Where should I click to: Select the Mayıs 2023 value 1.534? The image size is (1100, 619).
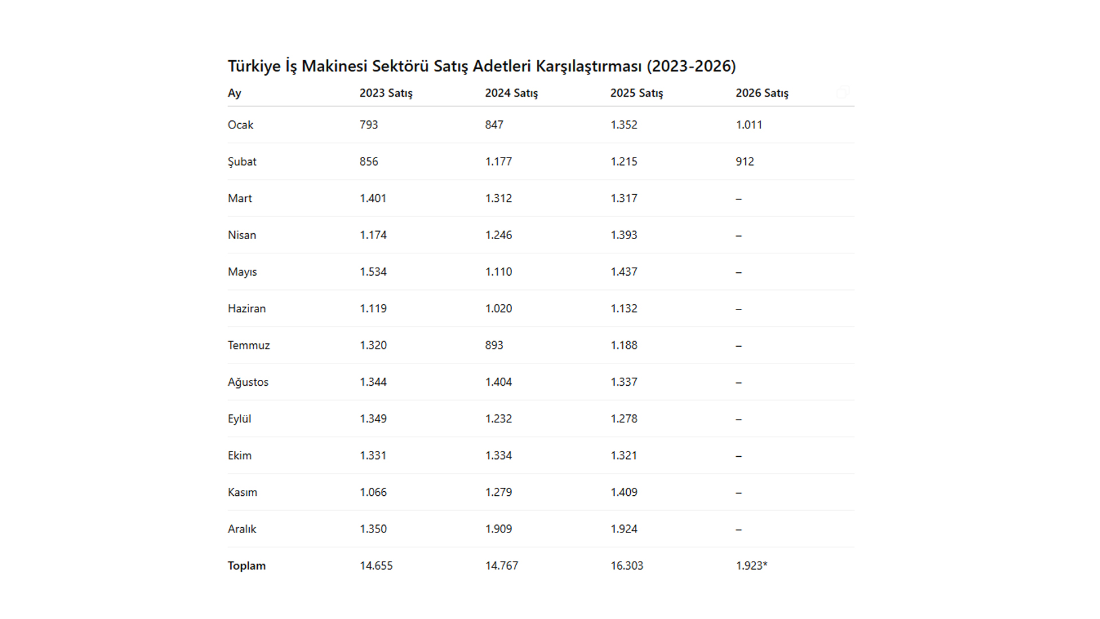click(373, 272)
